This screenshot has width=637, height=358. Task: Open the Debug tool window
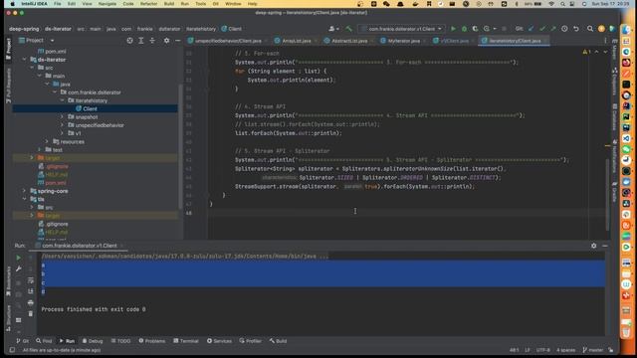(93, 341)
